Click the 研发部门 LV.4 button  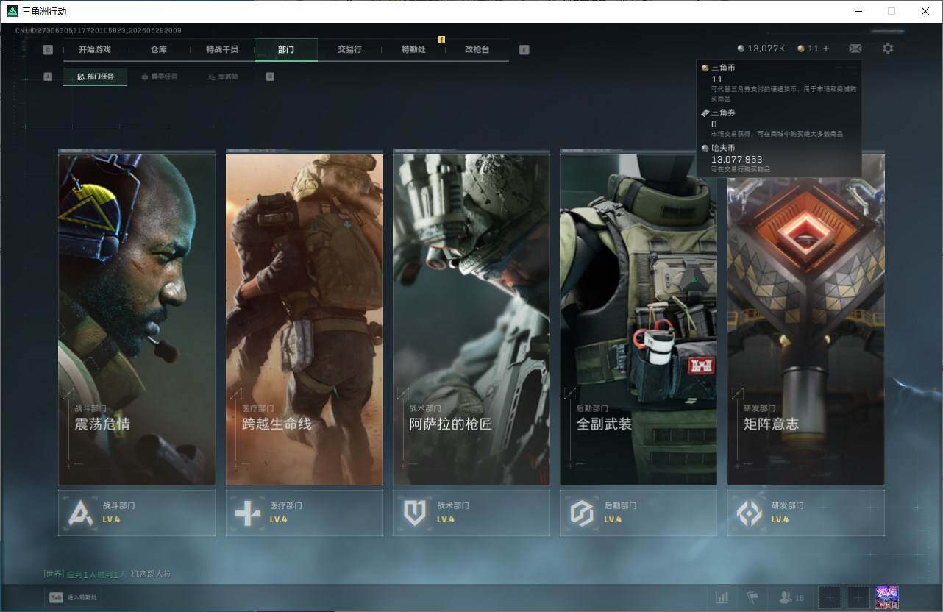click(x=806, y=513)
